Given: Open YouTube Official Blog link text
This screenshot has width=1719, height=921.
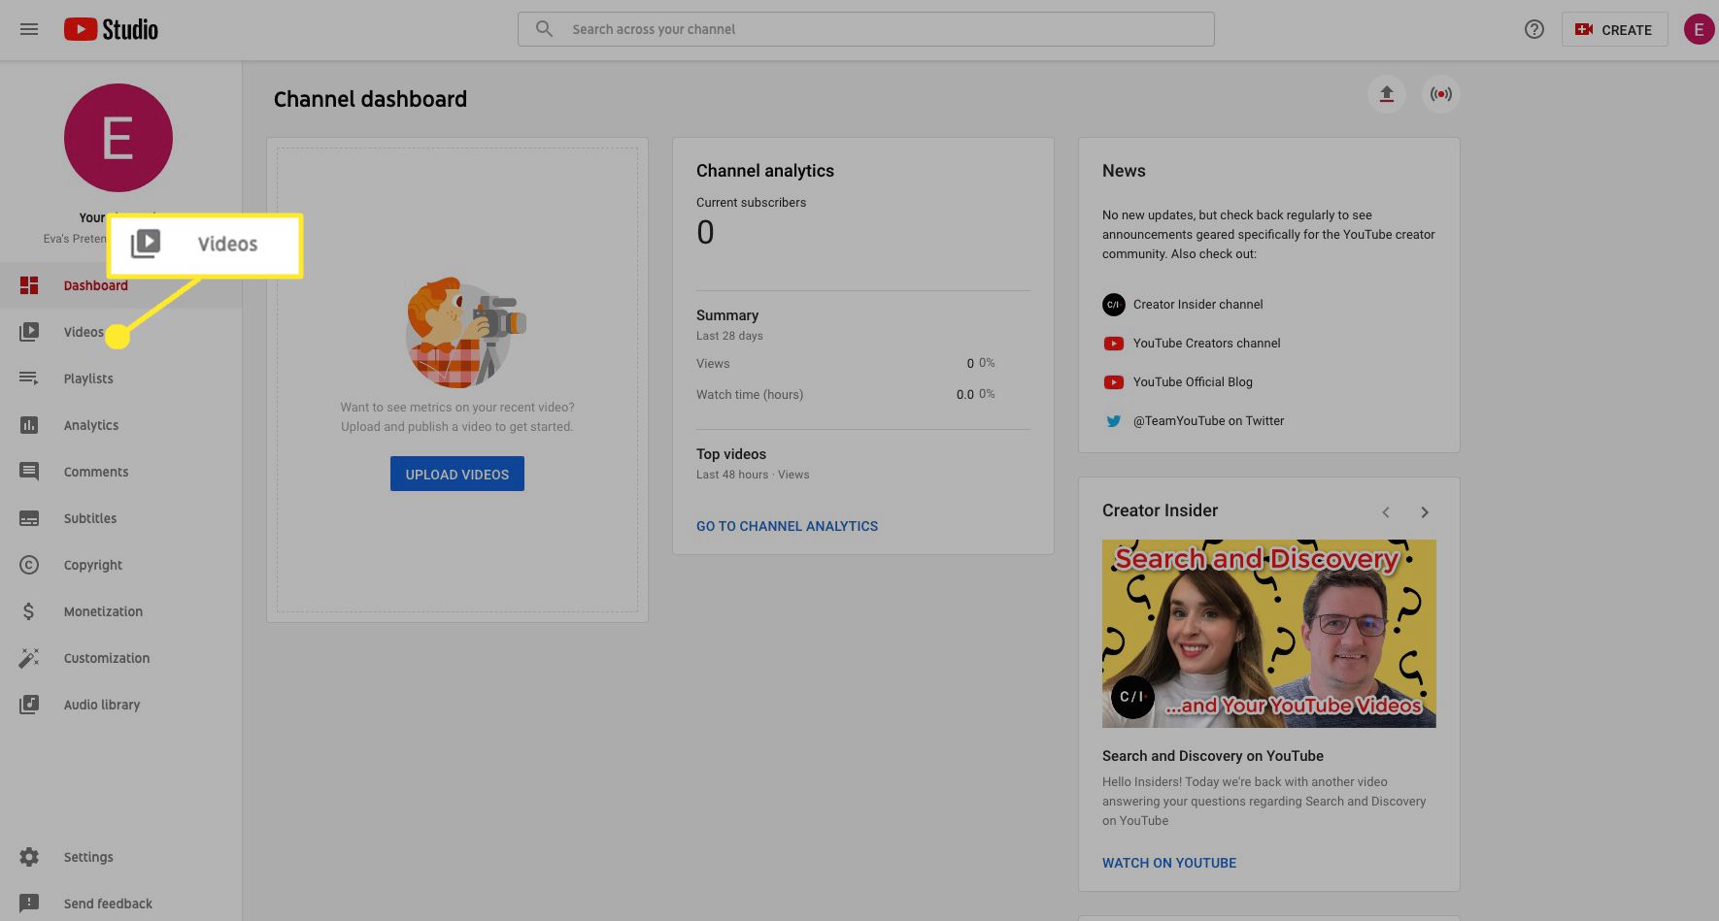Looking at the screenshot, I should tap(1193, 382).
